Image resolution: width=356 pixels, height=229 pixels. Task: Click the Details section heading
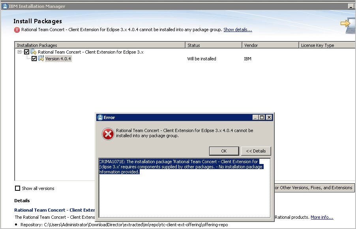(22, 201)
